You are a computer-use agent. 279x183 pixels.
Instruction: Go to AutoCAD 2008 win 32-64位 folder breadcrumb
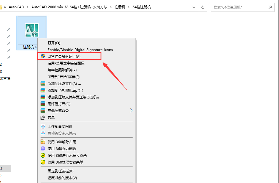coord(69,7)
